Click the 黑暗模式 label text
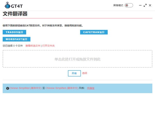Viewport: 155px width, 123px height. (x=118, y=5)
